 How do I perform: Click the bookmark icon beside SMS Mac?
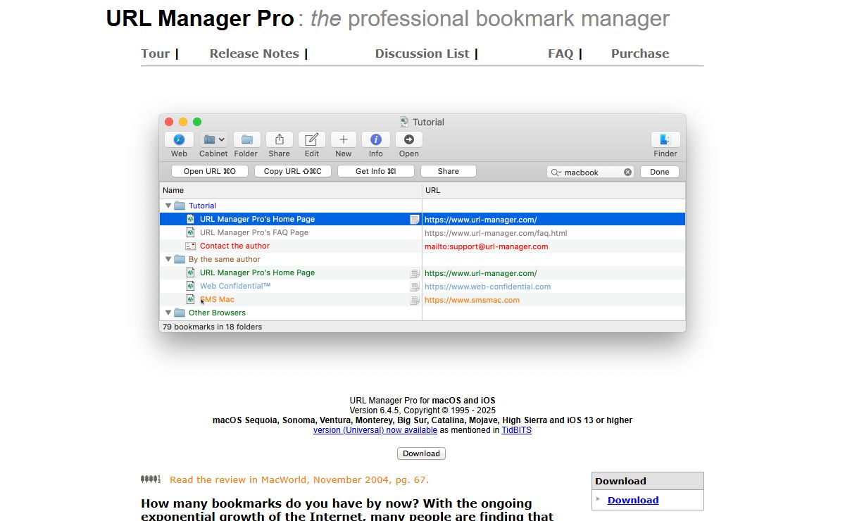click(x=190, y=299)
